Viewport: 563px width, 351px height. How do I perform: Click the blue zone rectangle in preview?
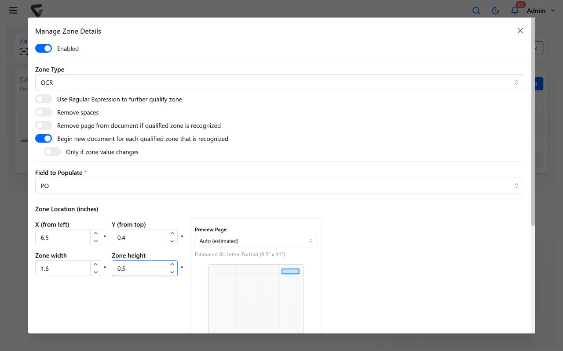(x=290, y=272)
